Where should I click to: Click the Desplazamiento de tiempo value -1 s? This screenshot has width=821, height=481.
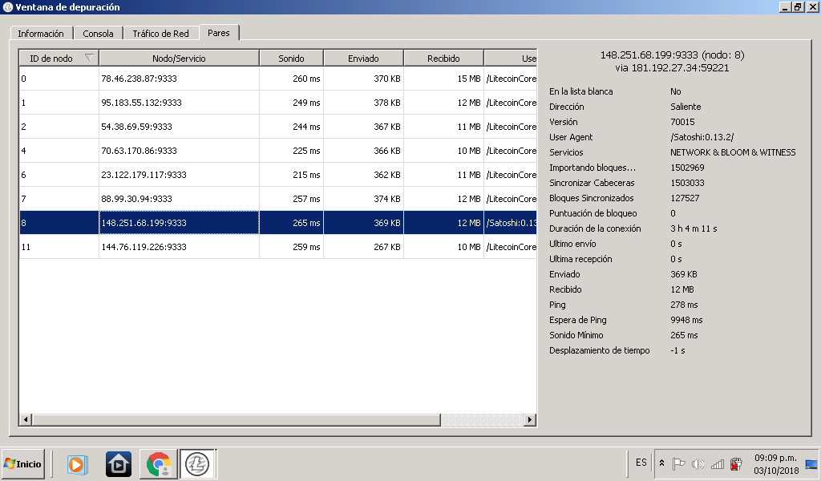[x=677, y=350]
